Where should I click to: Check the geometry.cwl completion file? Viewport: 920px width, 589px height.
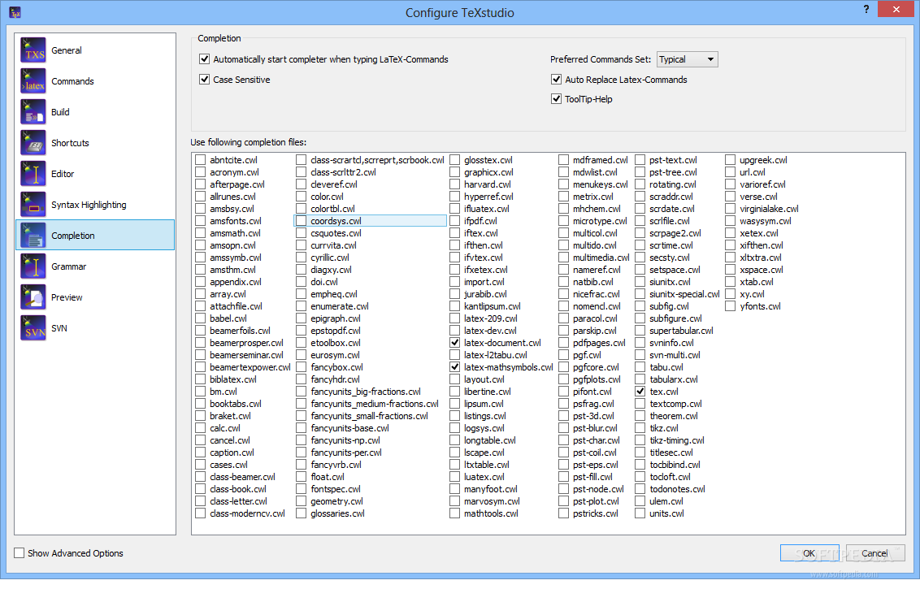tap(302, 501)
